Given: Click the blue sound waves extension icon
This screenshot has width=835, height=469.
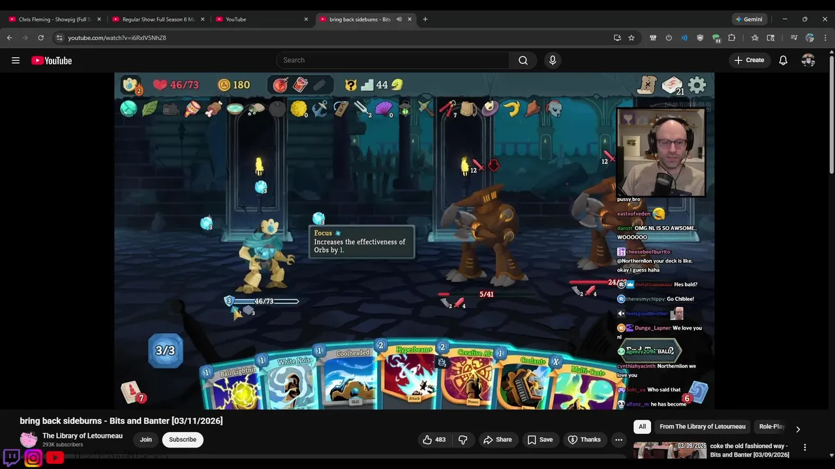Looking at the screenshot, I should [x=684, y=38].
